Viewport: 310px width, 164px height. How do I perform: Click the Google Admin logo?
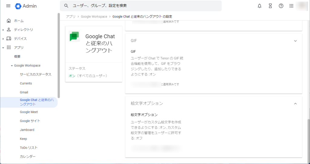pyautogui.click(x=26, y=6)
